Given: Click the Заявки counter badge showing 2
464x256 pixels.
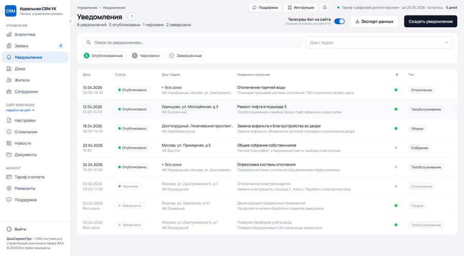Looking at the screenshot, I should [x=61, y=46].
